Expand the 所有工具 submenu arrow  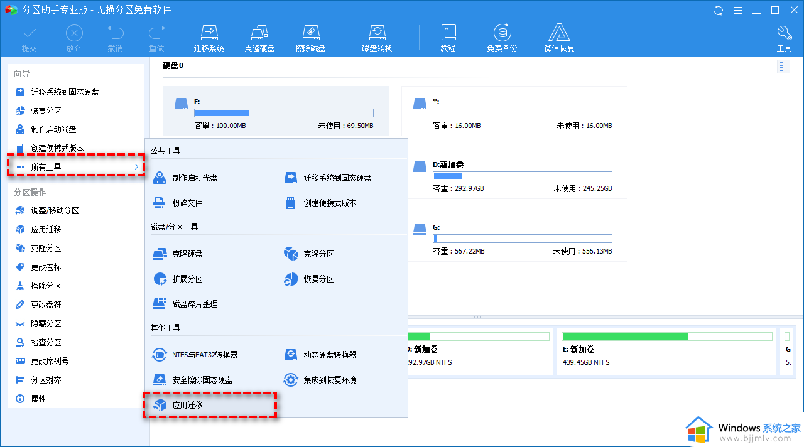[136, 166]
